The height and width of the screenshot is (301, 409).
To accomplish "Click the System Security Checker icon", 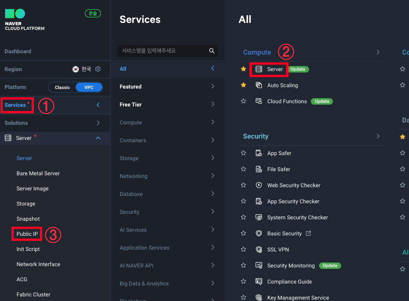I will tap(259, 217).
